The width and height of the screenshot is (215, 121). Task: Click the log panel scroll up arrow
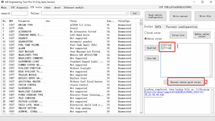[212, 90]
